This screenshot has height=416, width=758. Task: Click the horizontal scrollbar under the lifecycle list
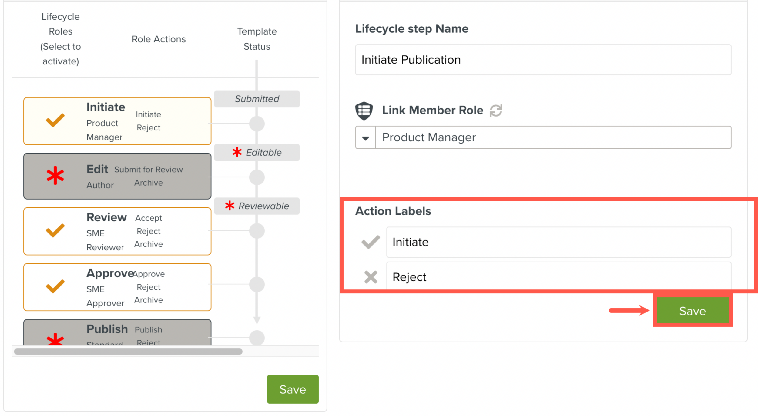(x=128, y=352)
